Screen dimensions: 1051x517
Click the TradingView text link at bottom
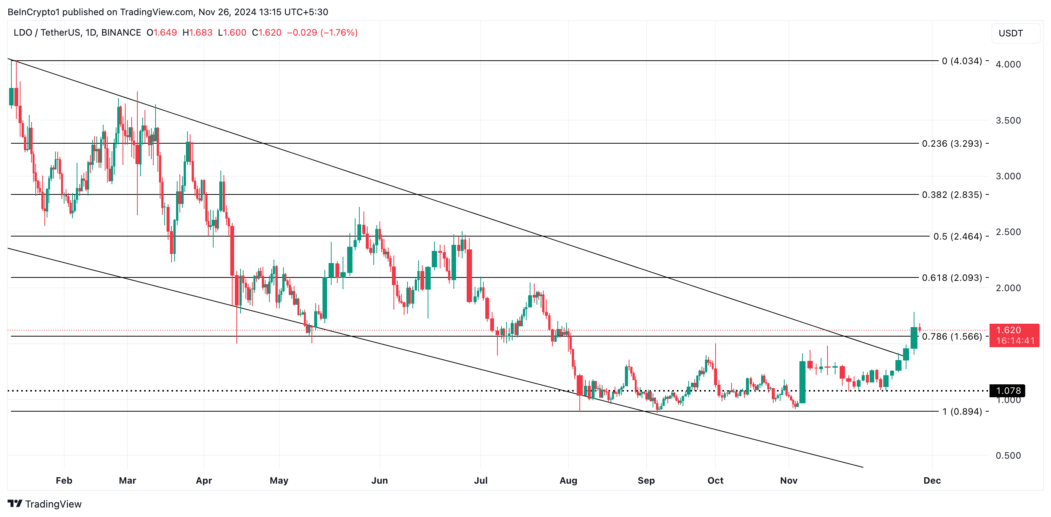click(53, 504)
